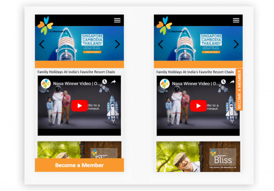Open the Bliss banner in right mockup
The image size is (274, 191).
[x=198, y=157]
